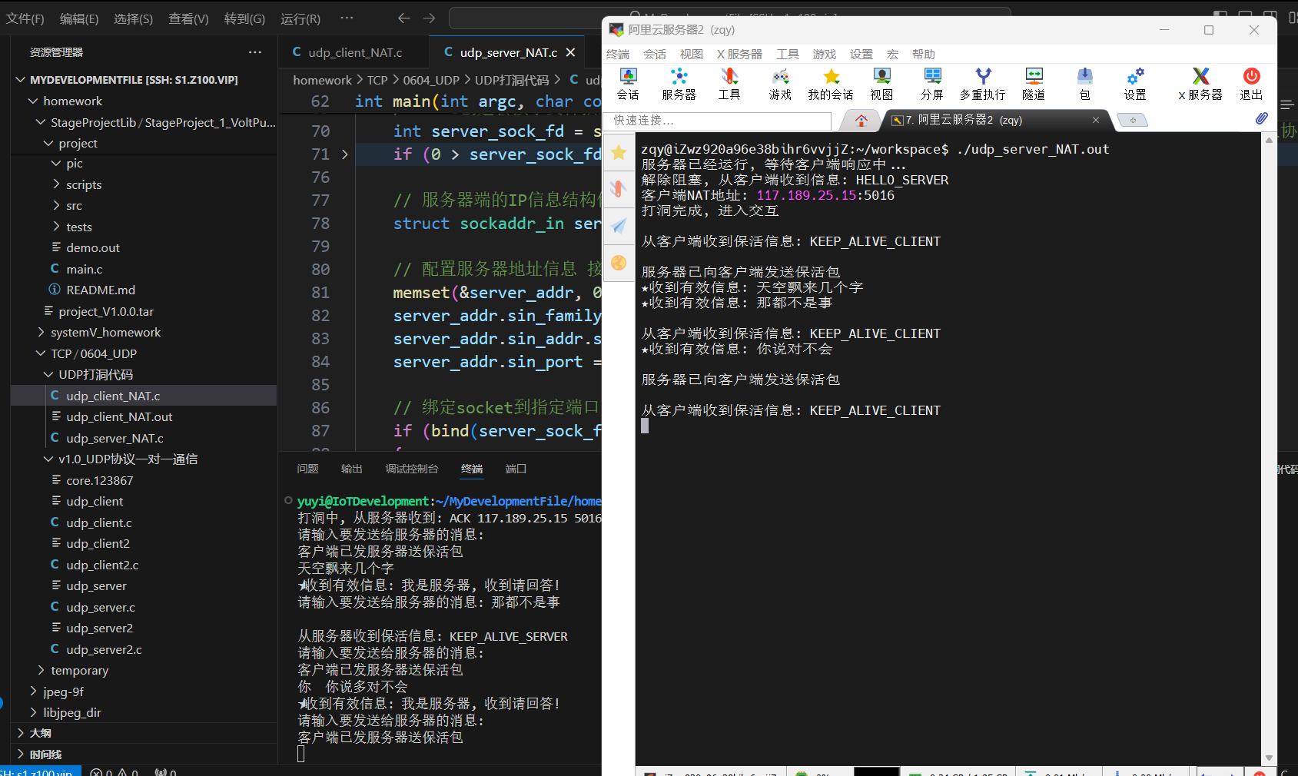The height and width of the screenshot is (776, 1298).
Task: Open the Sftp globe sidebar icon
Action: click(x=619, y=263)
